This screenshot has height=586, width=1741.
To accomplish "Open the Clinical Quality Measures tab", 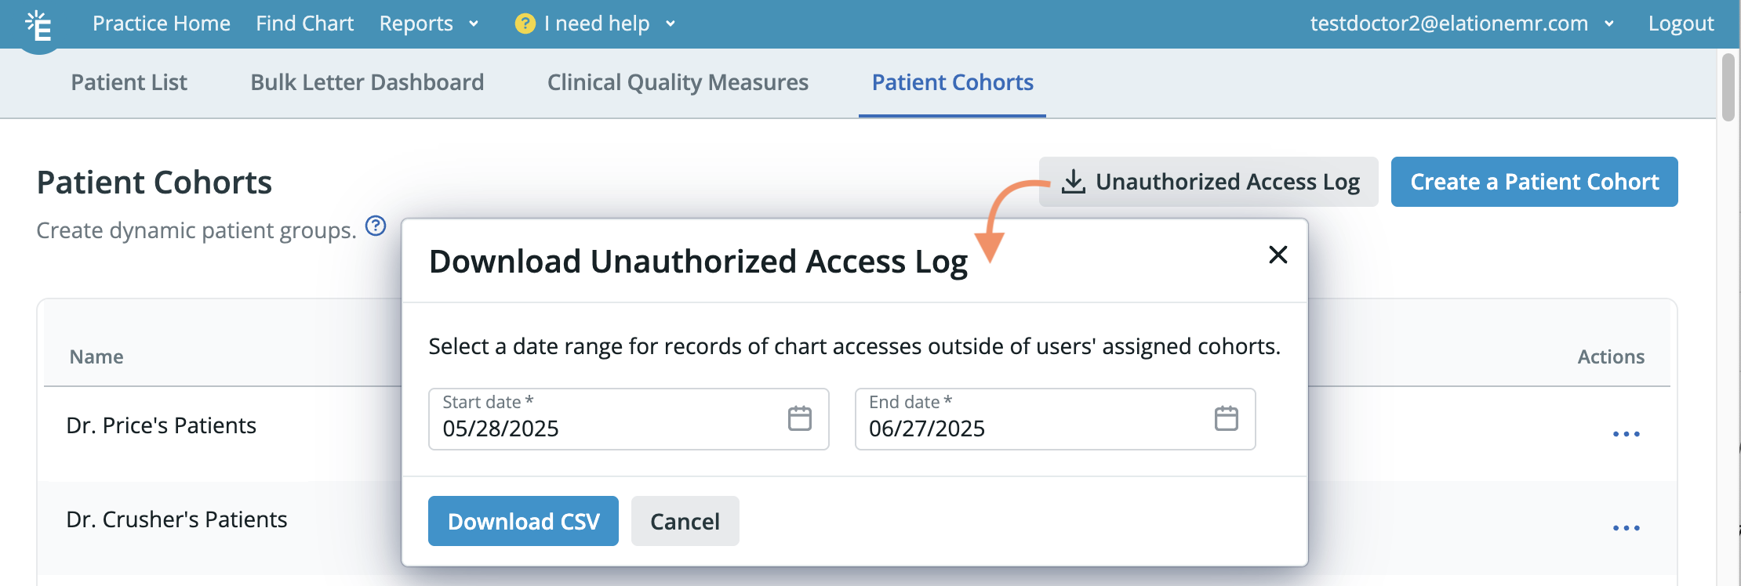I will [x=678, y=82].
